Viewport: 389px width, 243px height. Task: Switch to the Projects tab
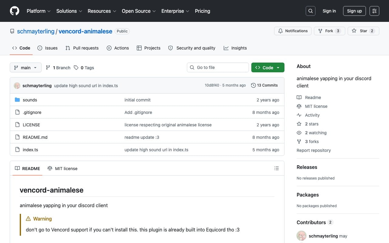click(x=149, y=48)
